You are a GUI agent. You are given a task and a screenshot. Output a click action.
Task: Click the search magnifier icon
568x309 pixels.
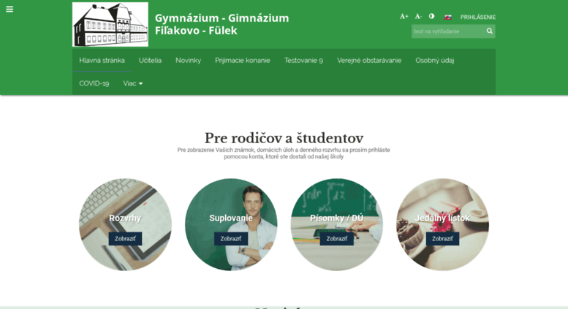click(489, 31)
